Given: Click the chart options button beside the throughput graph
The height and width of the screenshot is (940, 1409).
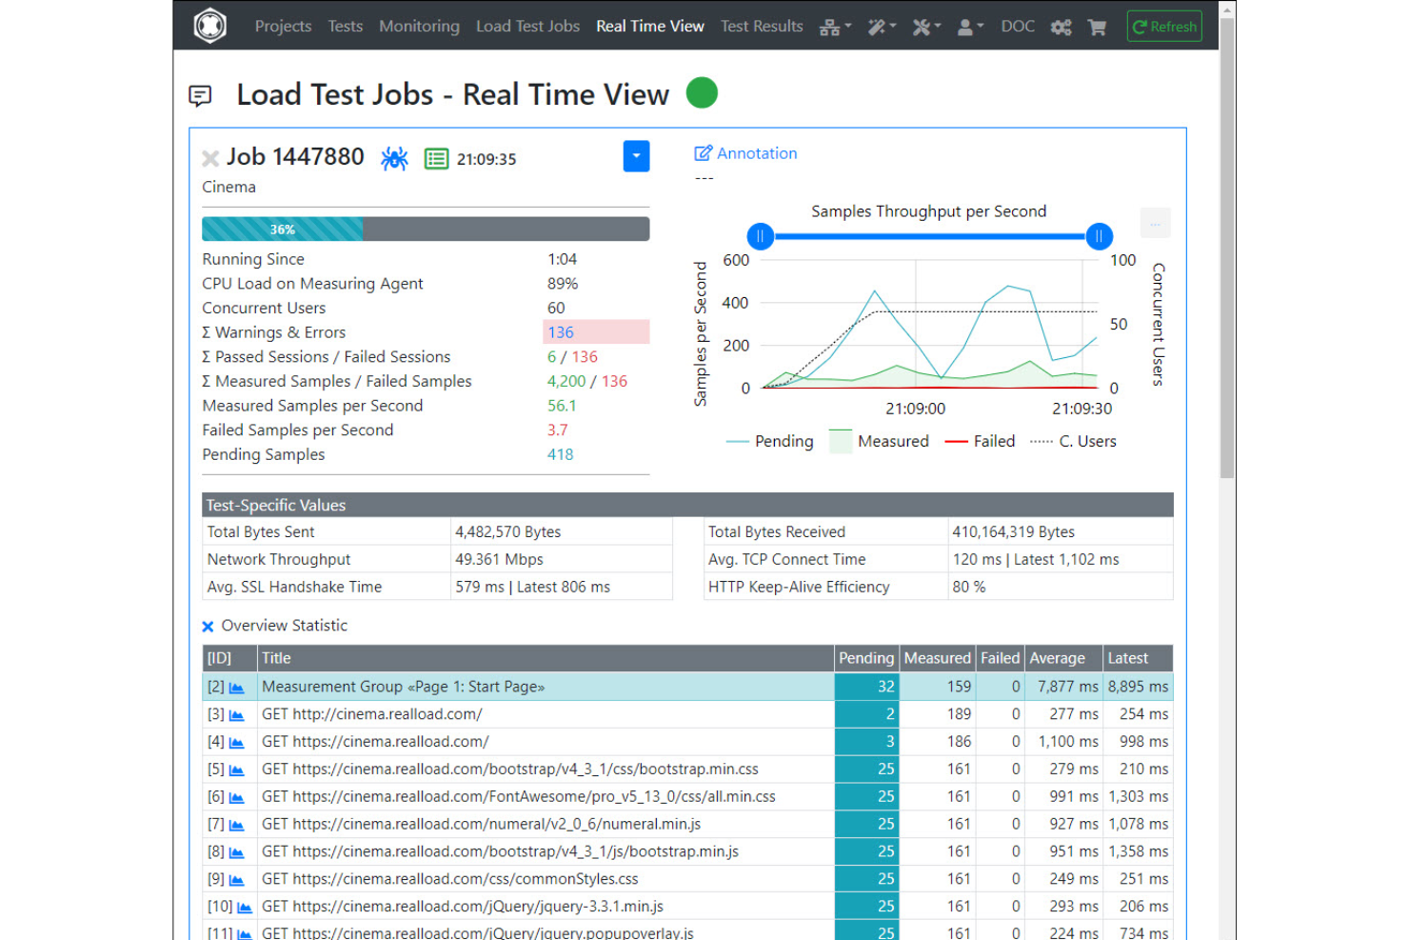Looking at the screenshot, I should click(1155, 222).
